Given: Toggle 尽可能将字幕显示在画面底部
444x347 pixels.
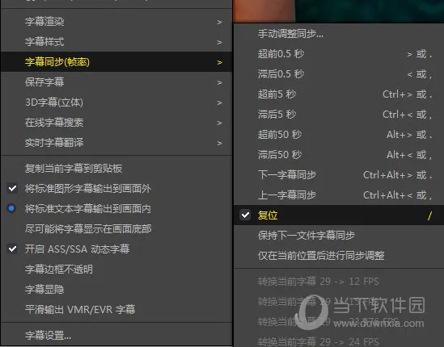Looking at the screenshot, I should (x=116, y=229).
